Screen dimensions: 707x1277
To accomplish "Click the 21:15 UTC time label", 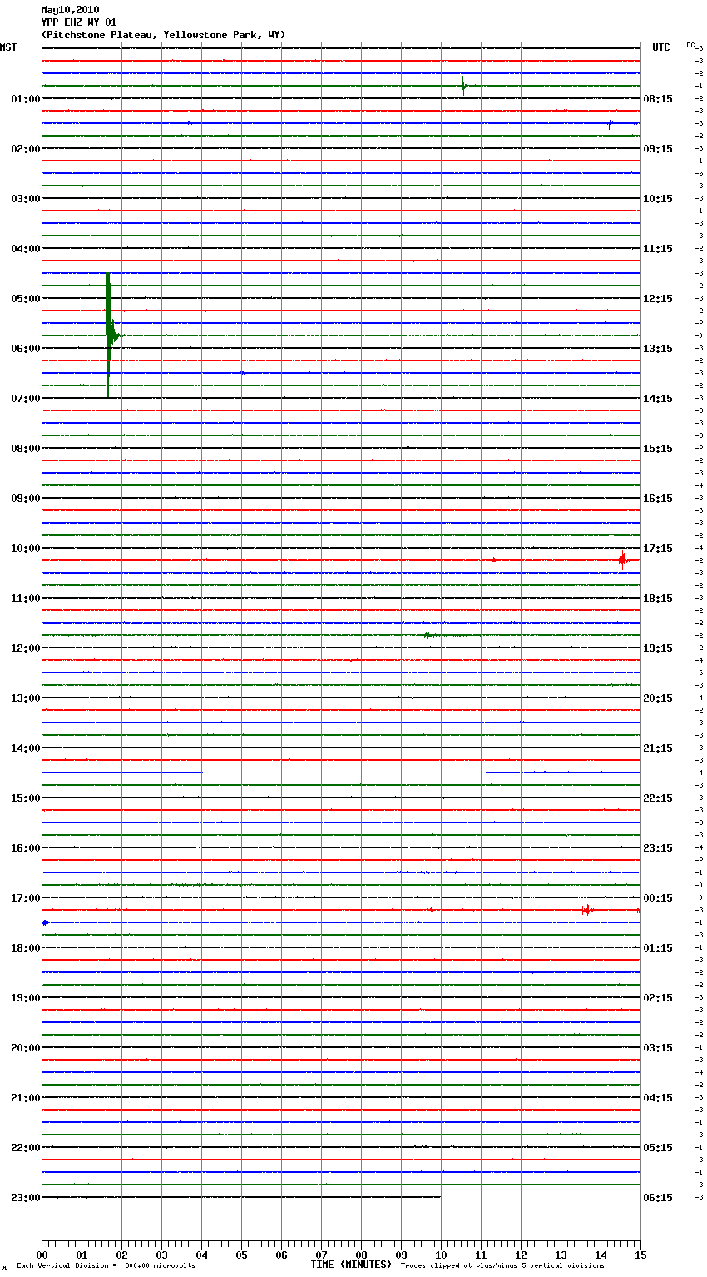I will click(658, 748).
